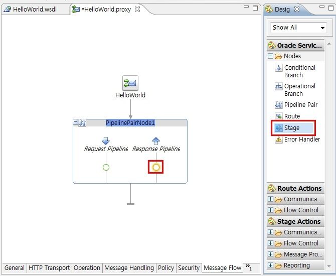The width and height of the screenshot is (336, 276).
Task: Expand Flow Control folder under Stage Actions
Action: point(270,243)
